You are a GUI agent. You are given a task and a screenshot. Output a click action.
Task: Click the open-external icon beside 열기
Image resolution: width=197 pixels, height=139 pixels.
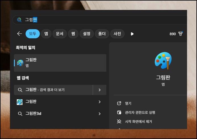pyautogui.click(x=119, y=103)
